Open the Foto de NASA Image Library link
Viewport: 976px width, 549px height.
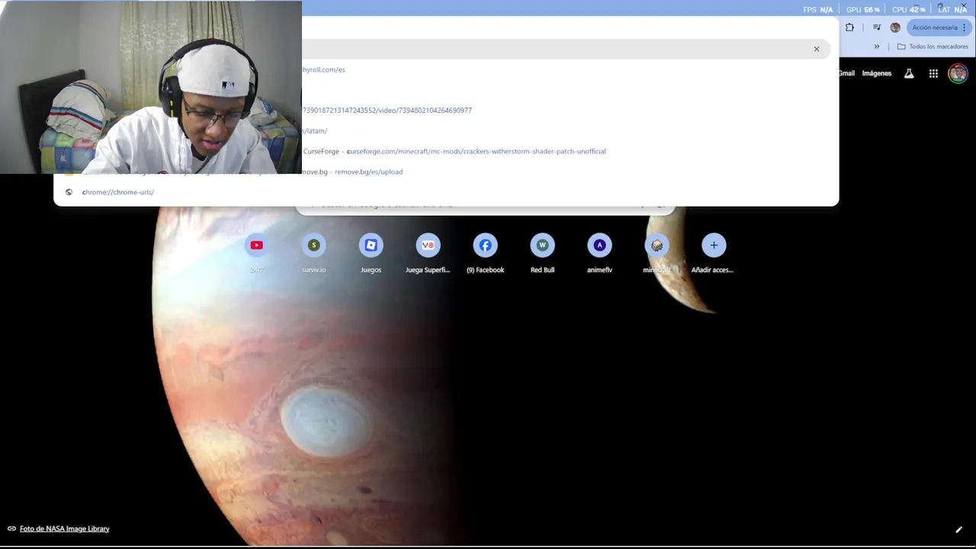[64, 528]
